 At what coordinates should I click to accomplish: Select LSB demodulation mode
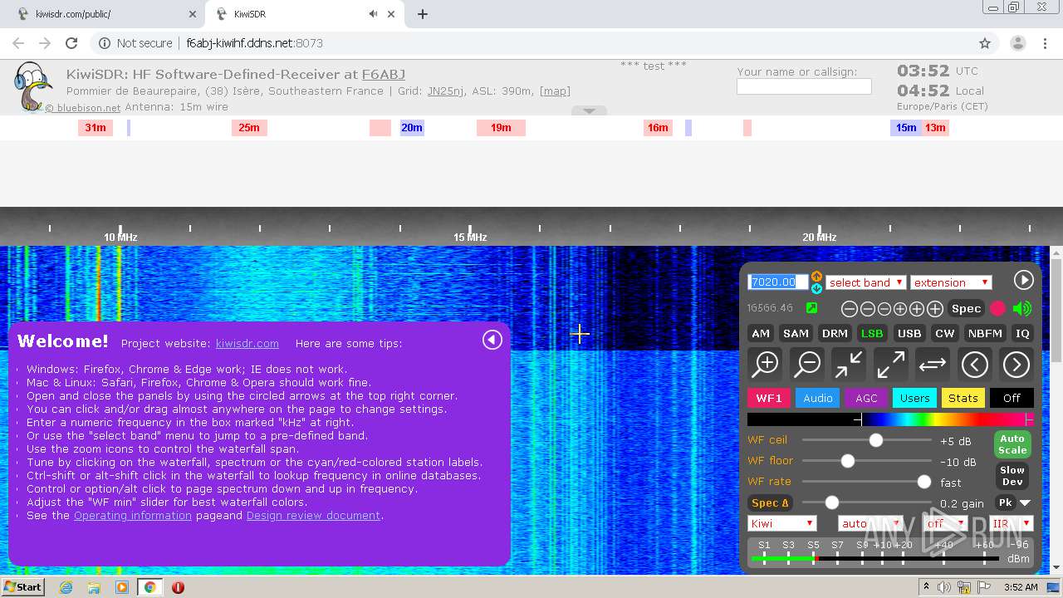(872, 333)
